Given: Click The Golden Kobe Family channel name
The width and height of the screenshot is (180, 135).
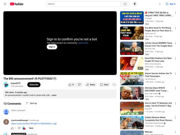Looking at the screenshot, I should click(154, 123).
